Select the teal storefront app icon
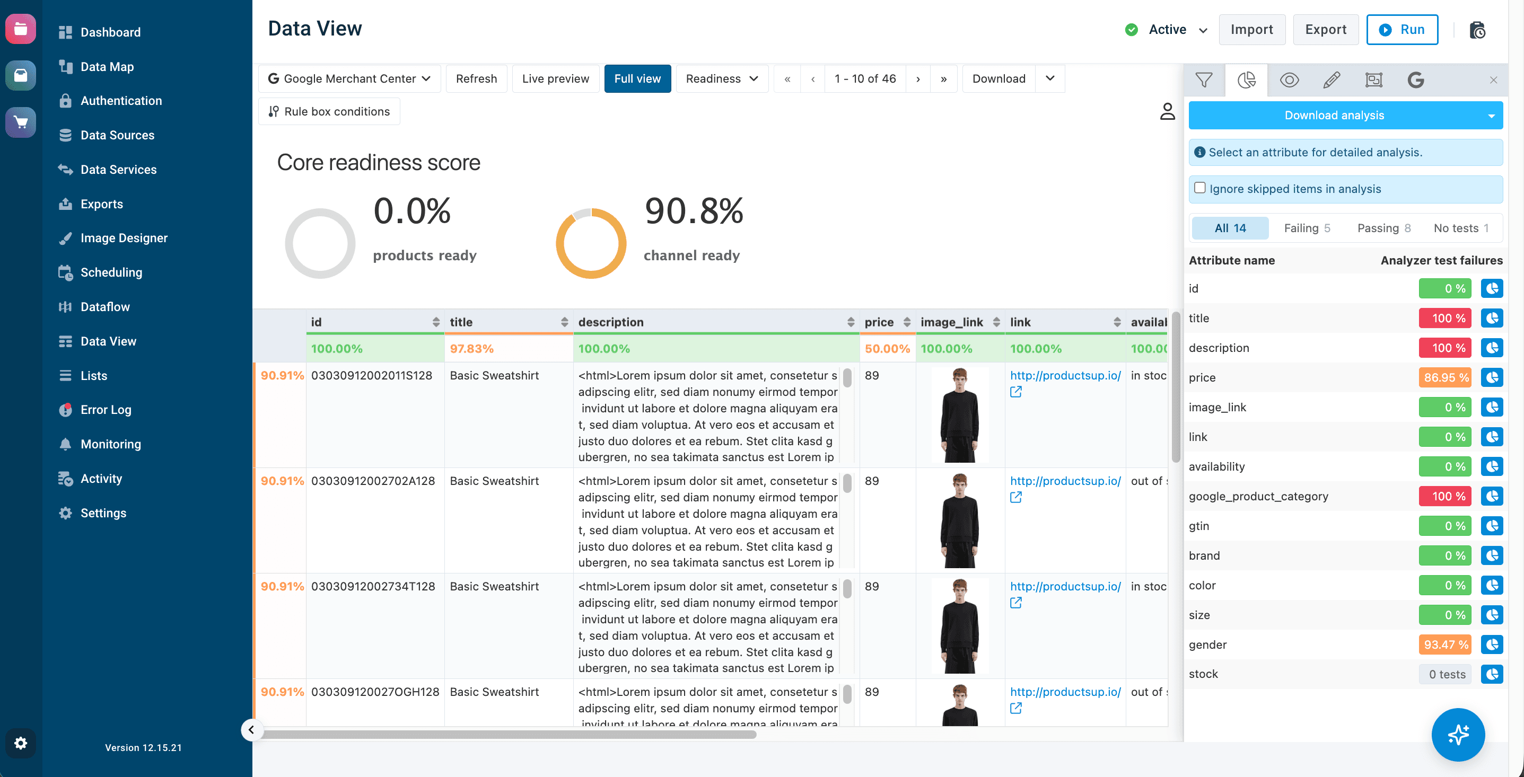The image size is (1524, 777). (21, 75)
